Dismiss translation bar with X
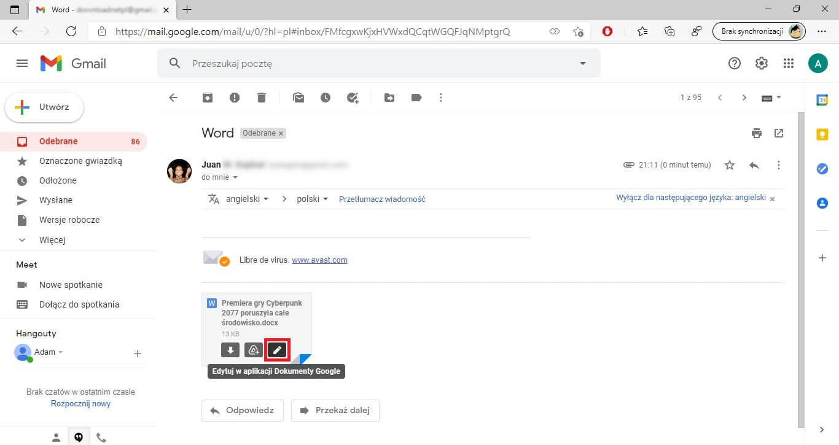Screen dimensions: 839x445 pyautogui.click(x=773, y=199)
